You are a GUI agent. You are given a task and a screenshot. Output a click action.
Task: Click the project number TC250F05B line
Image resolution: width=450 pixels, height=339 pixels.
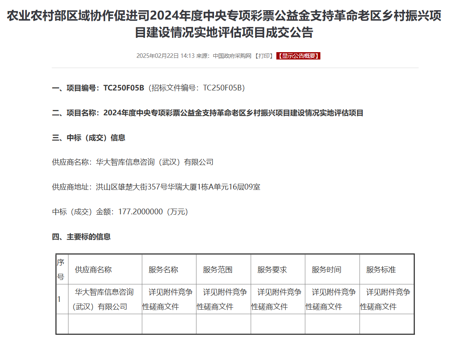pos(148,88)
